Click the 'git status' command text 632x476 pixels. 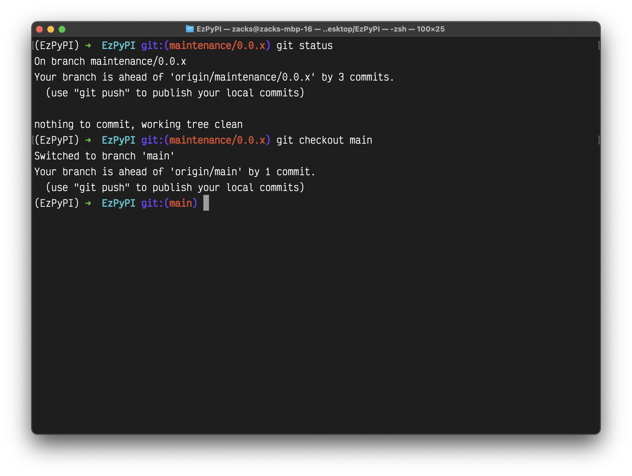pos(304,46)
